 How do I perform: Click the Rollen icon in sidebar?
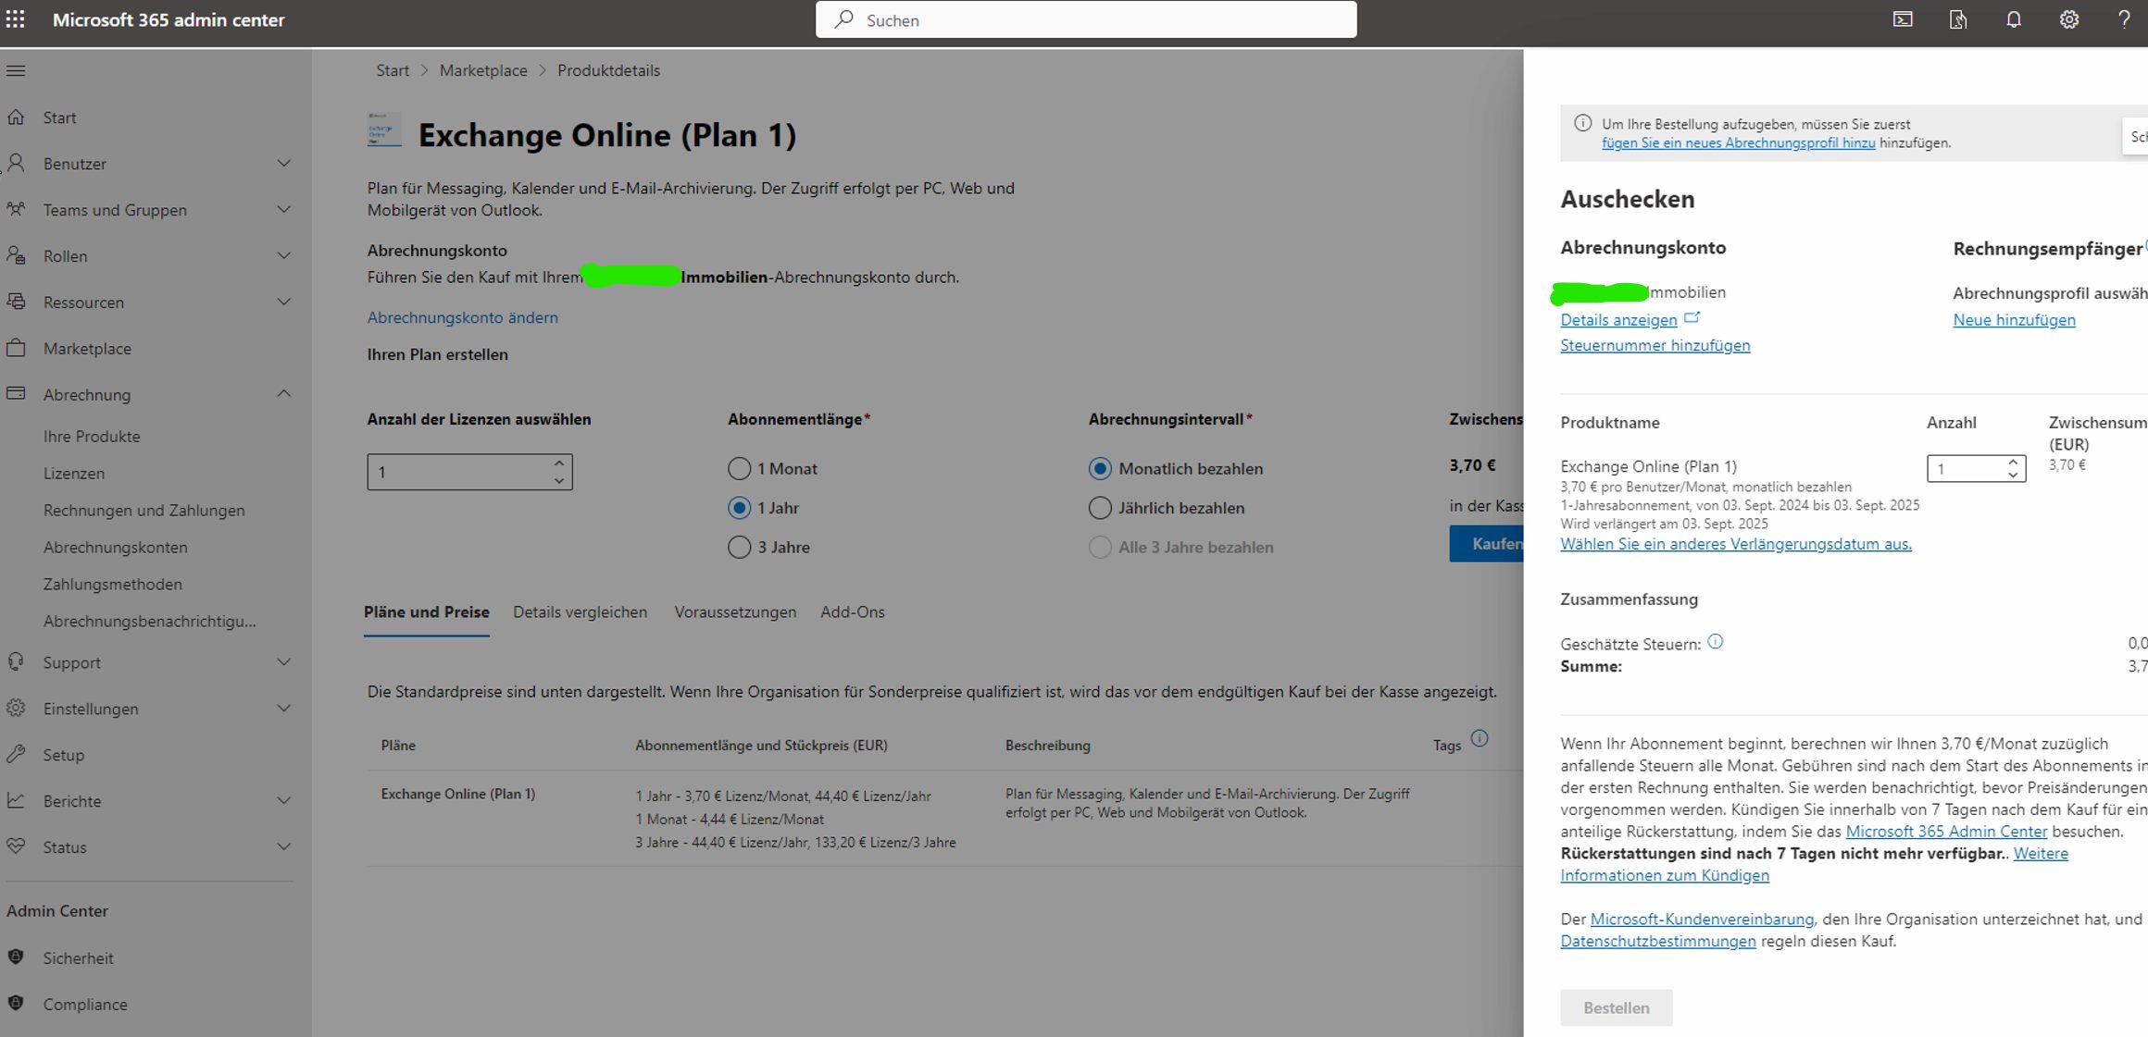16,256
